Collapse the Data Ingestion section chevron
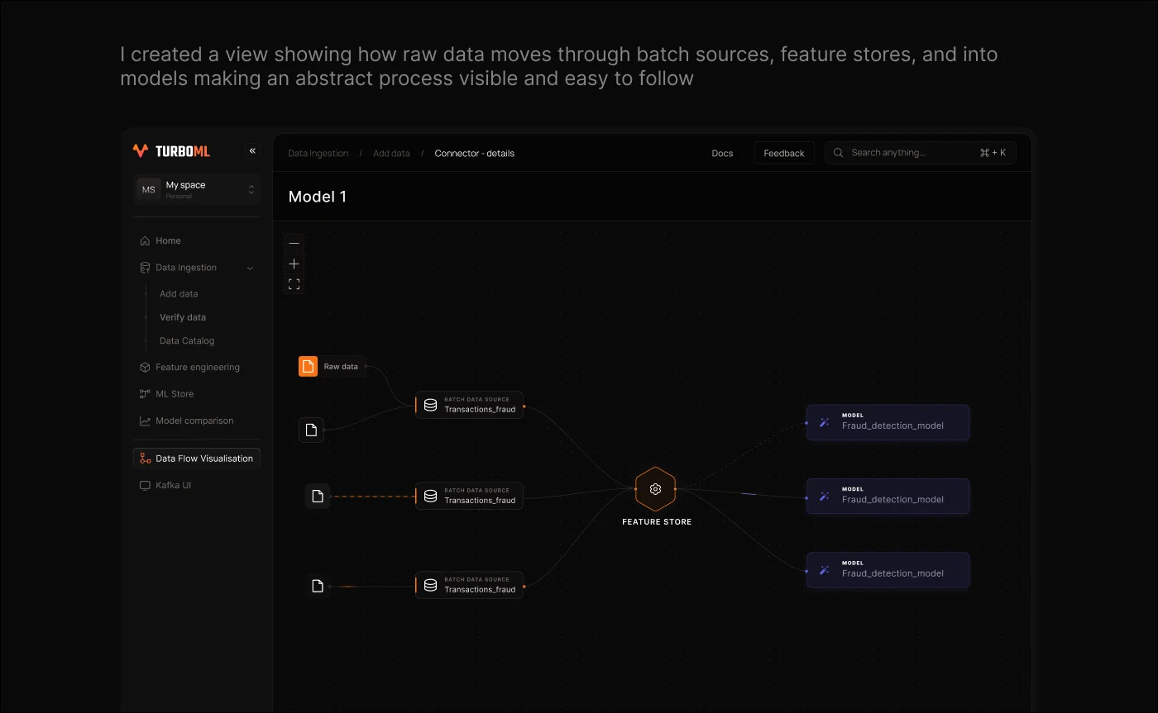This screenshot has width=1158, height=713. (250, 268)
